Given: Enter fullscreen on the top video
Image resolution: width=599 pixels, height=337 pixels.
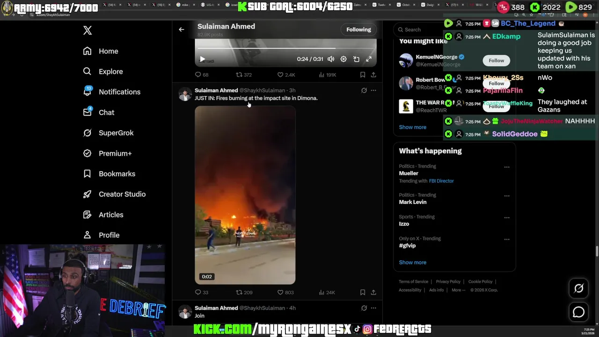Looking at the screenshot, I should (369, 59).
